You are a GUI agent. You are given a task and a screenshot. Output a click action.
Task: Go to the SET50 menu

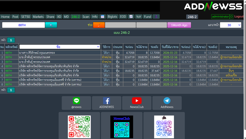click(x=25, y=17)
